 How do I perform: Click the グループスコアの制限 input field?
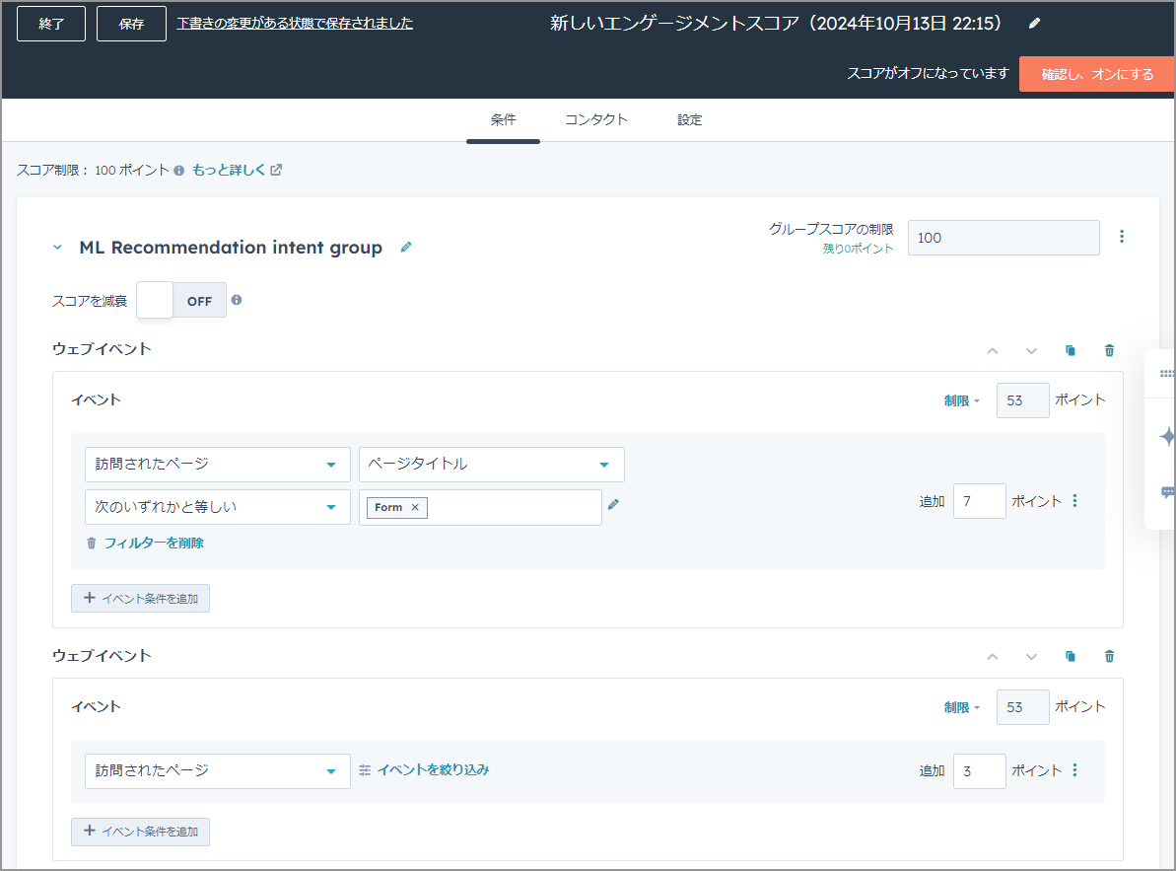tap(1003, 238)
